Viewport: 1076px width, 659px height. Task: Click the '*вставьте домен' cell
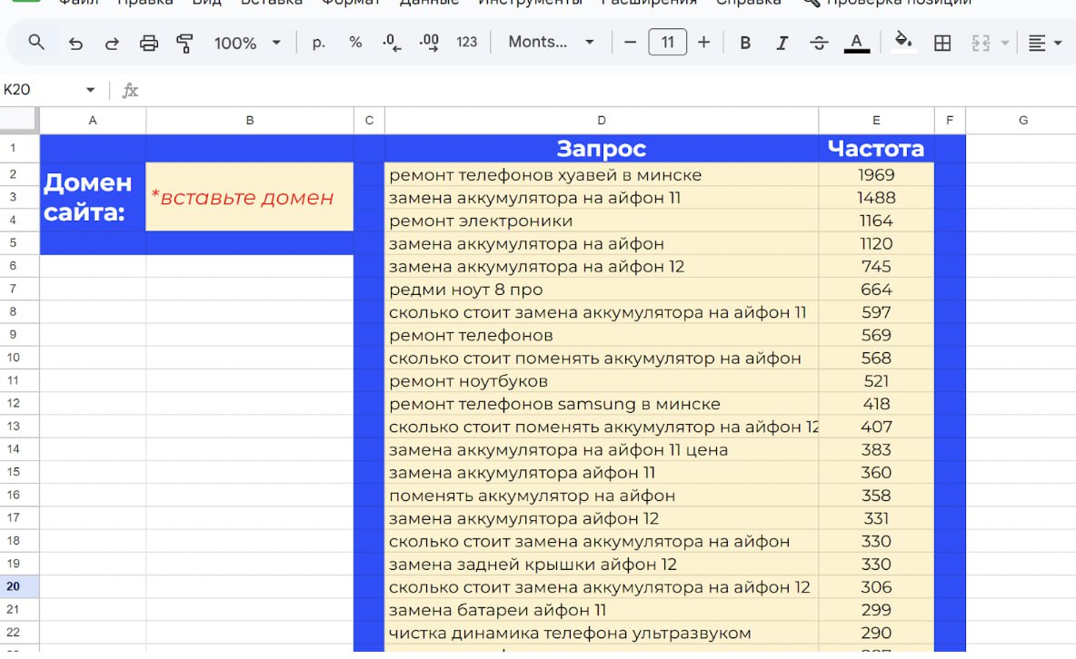pos(250,197)
